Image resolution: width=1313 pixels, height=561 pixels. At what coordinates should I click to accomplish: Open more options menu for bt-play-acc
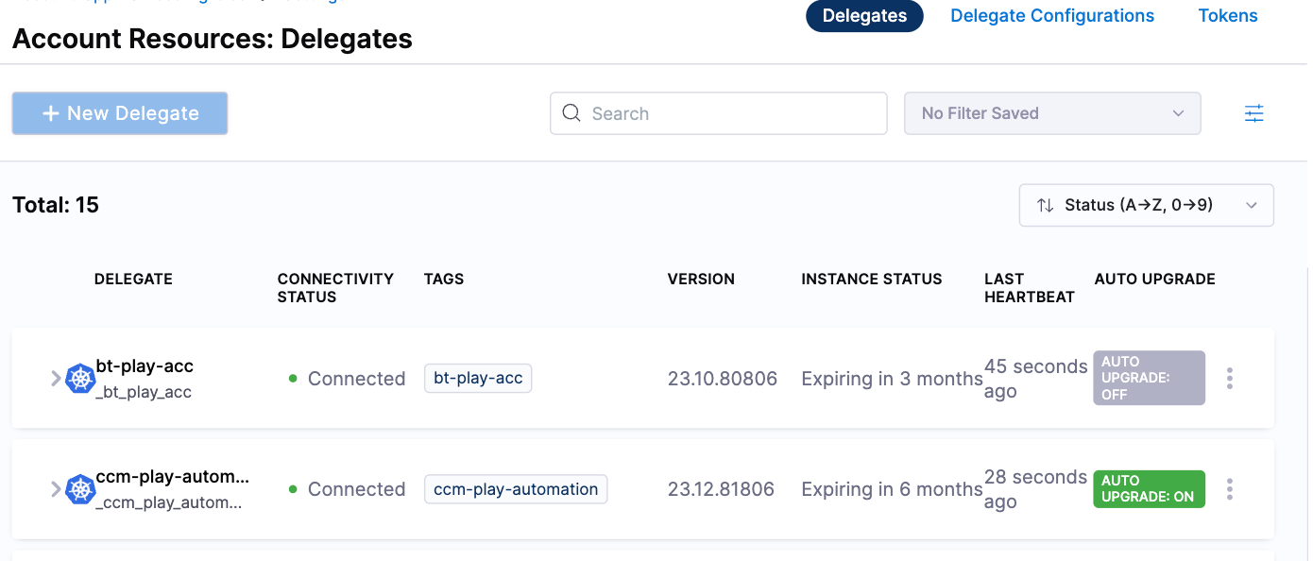point(1229,379)
